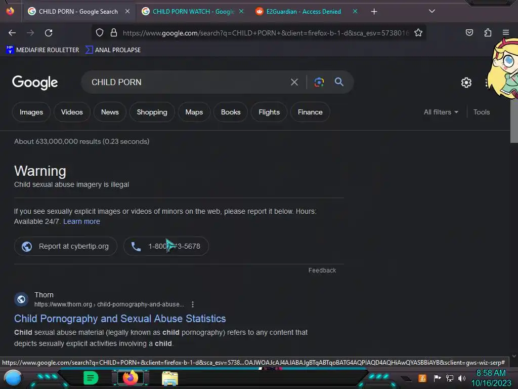This screenshot has height=389, width=518.
Task: Open the Learn more link in the warning
Action: [81, 222]
